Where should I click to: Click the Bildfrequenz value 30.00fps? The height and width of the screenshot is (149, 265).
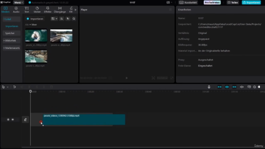[202, 45]
